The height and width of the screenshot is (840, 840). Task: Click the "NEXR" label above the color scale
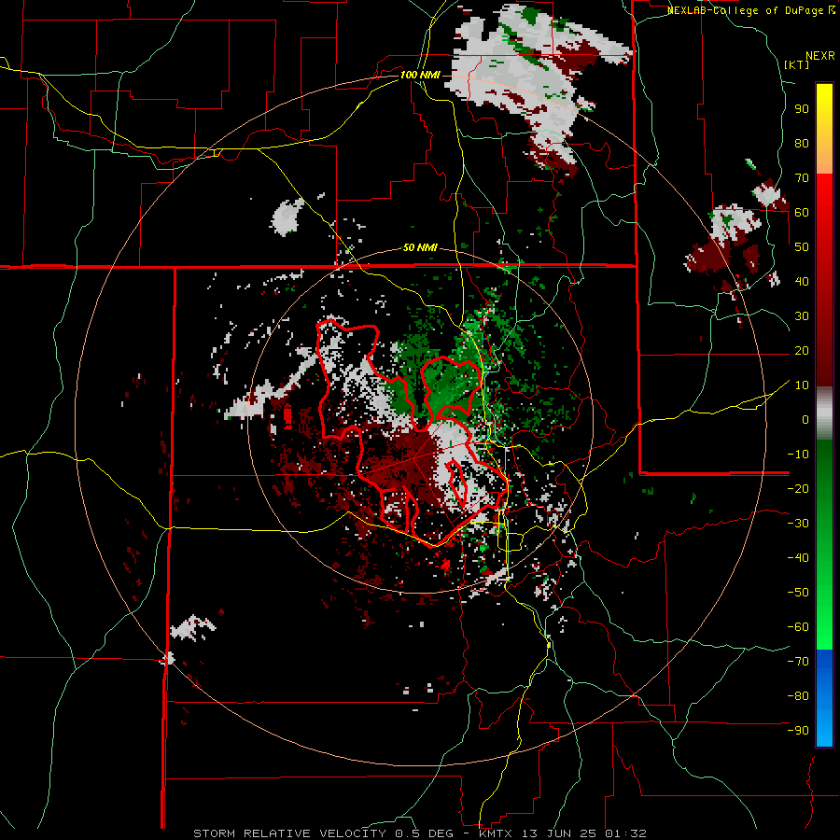click(x=820, y=56)
